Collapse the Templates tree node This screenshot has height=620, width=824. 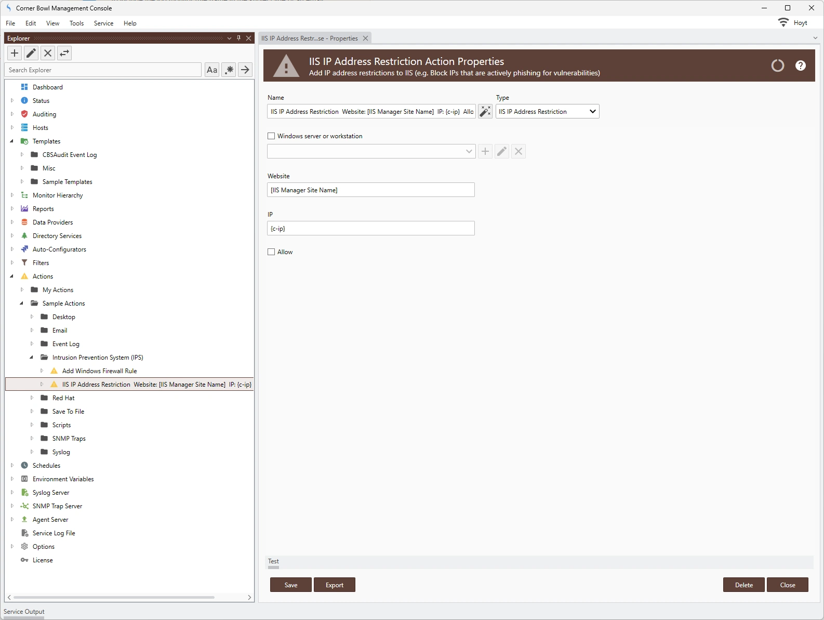coord(12,141)
